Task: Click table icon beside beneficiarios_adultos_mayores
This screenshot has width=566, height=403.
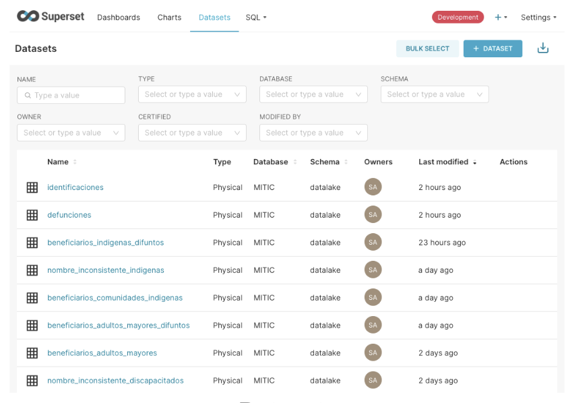Action: click(x=32, y=353)
